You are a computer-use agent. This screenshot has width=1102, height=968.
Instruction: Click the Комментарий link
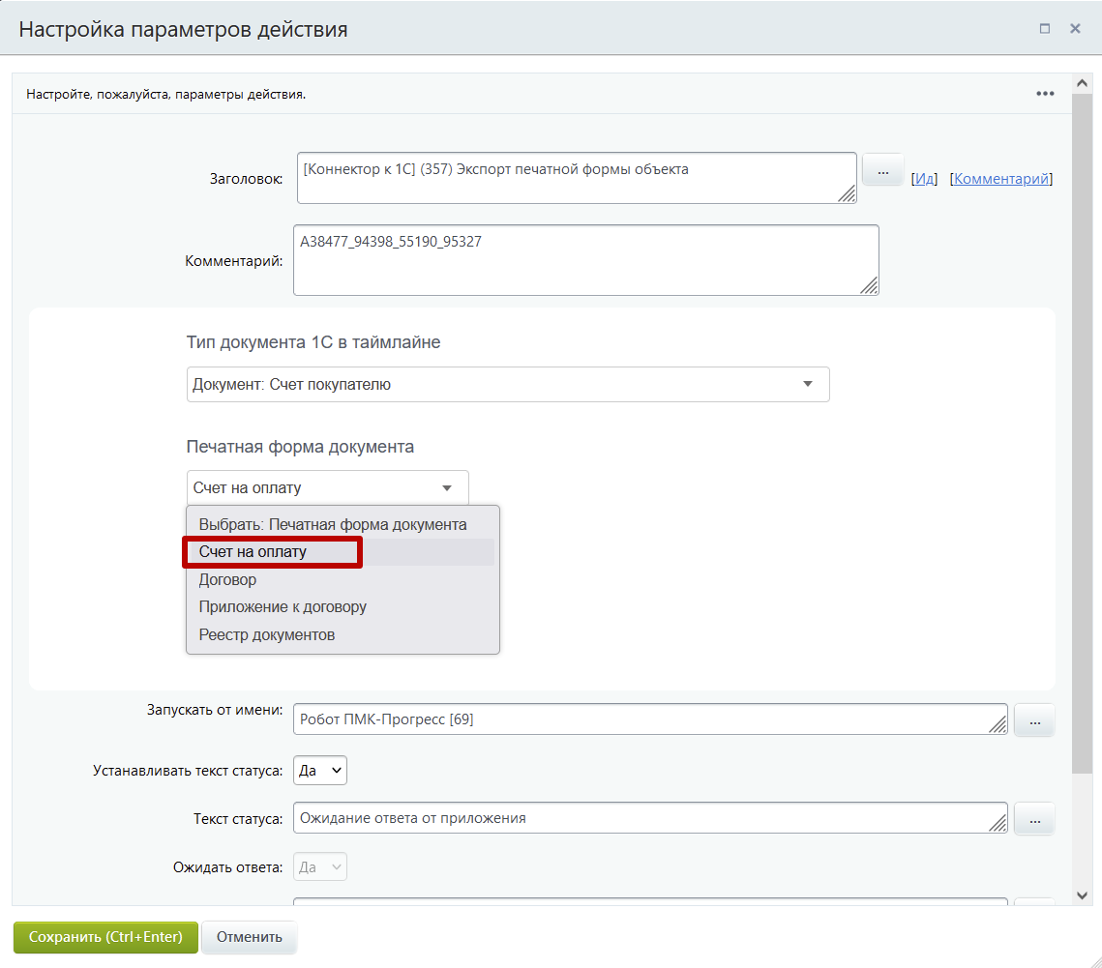(1001, 179)
